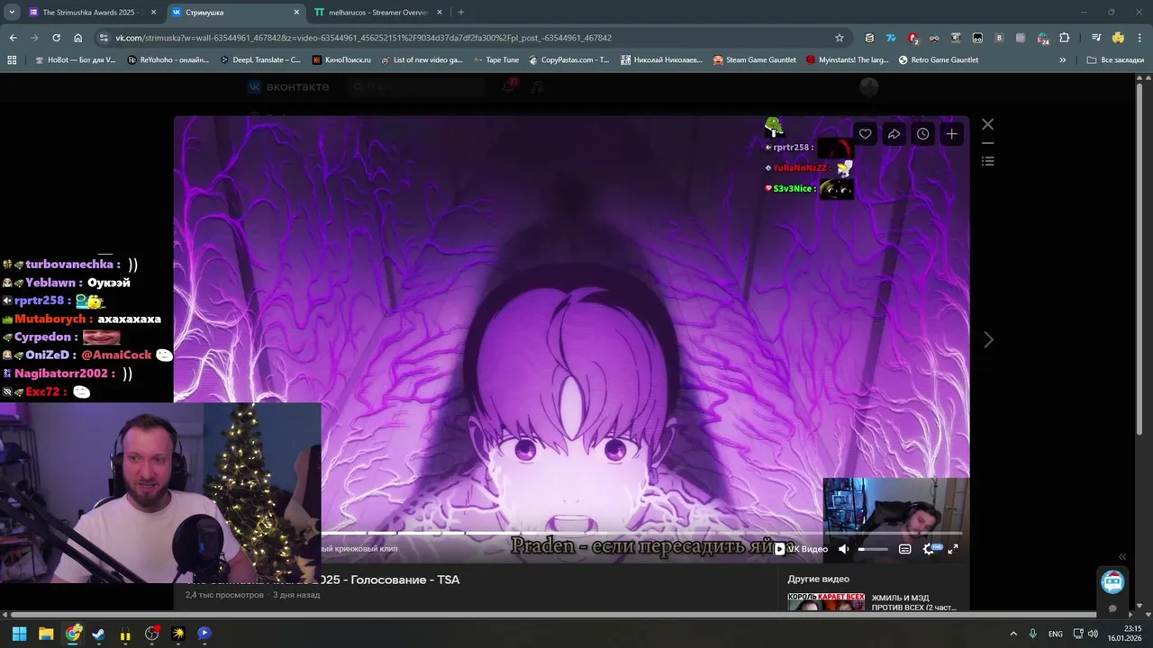Open the КиноПоиск.ru bookmark
The image size is (1153, 648).
[x=341, y=60]
